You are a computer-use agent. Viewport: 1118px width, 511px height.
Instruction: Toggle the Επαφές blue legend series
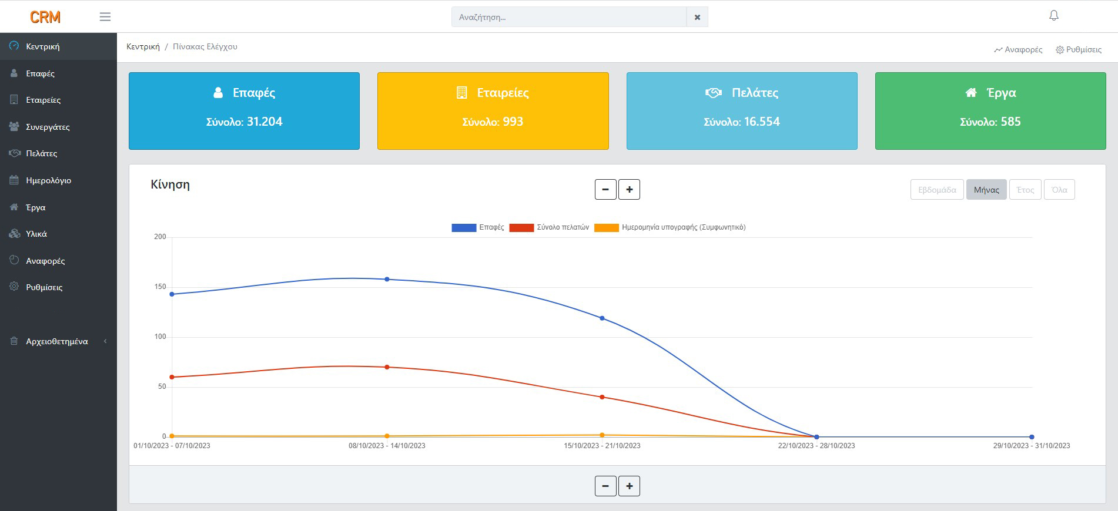tap(477, 227)
